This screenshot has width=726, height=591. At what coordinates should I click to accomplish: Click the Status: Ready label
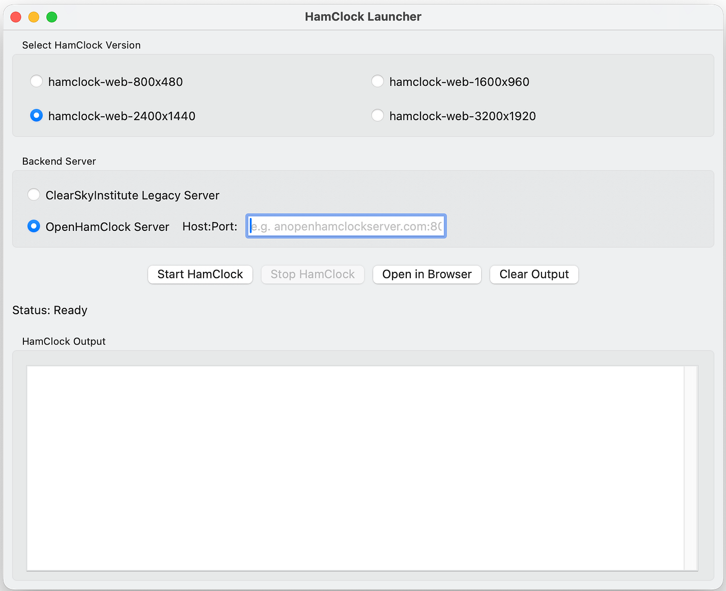click(x=50, y=310)
